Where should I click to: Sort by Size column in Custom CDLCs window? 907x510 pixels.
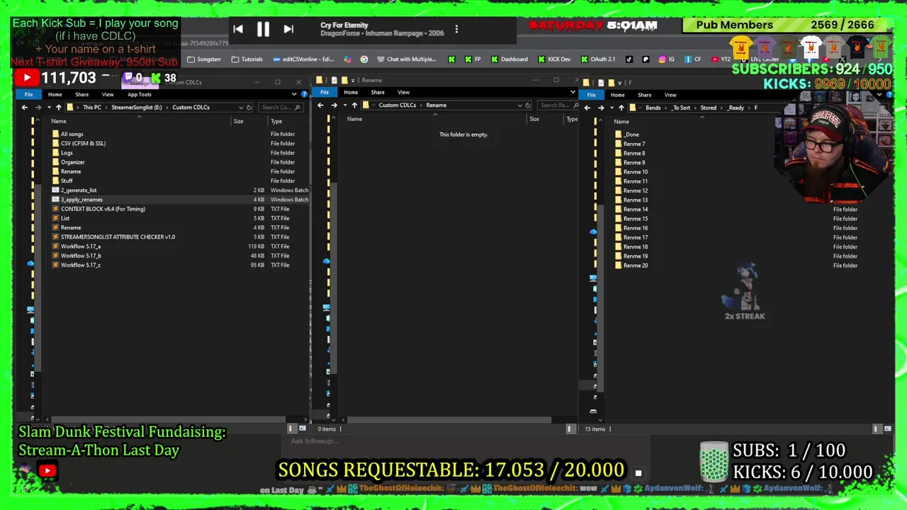[x=239, y=121]
